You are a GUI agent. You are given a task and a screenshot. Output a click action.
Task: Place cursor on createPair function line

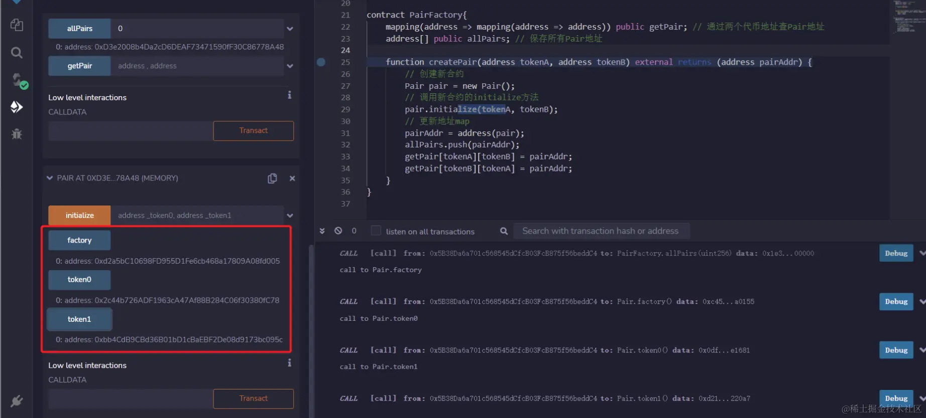[599, 62]
